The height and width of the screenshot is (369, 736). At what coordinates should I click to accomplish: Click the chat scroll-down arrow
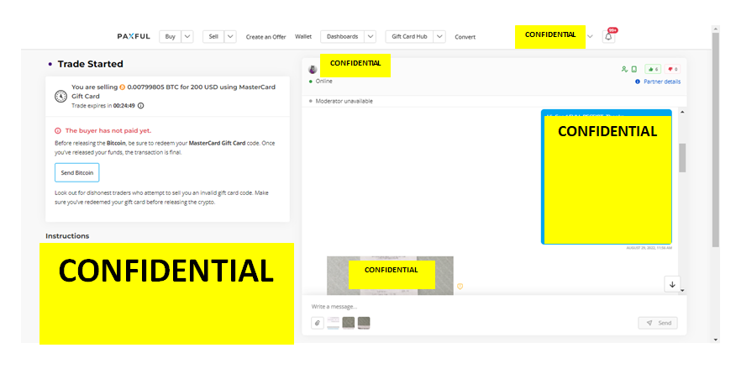point(682,291)
